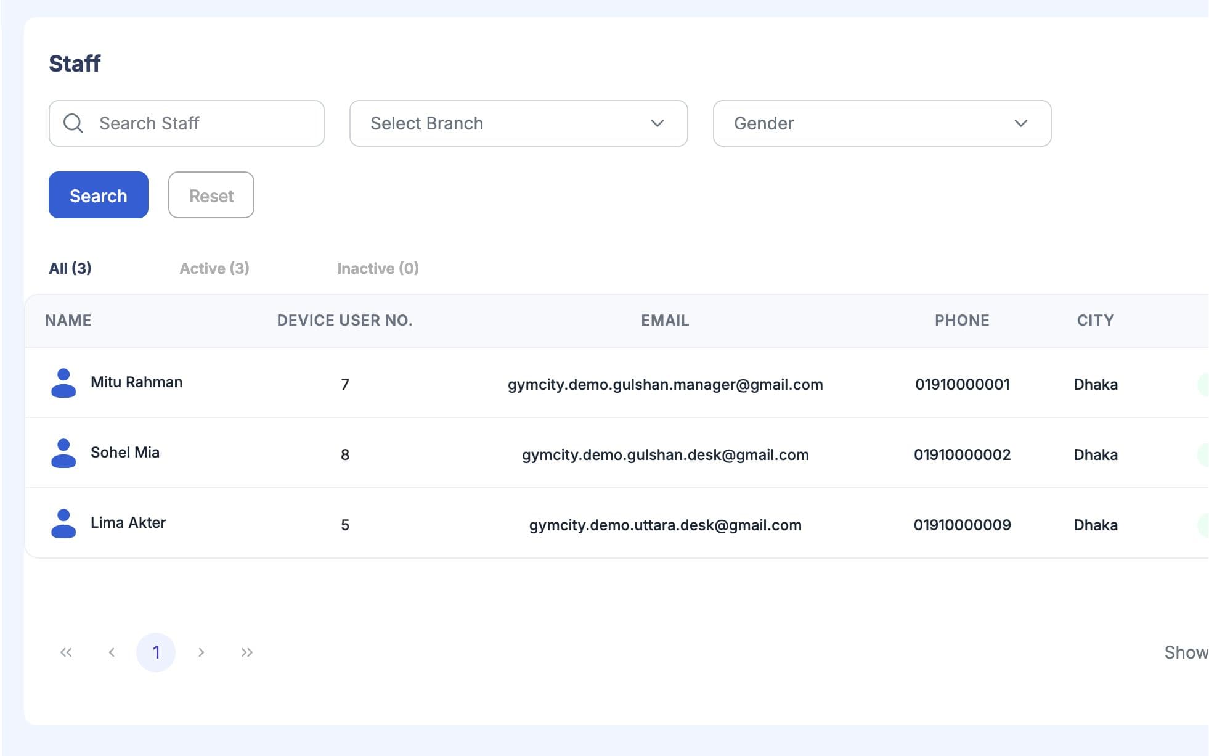Screen dimensions: 1209x756
Task: Click email gymcity.demo.gulshan.manager@gmail.com
Action: [x=666, y=385]
